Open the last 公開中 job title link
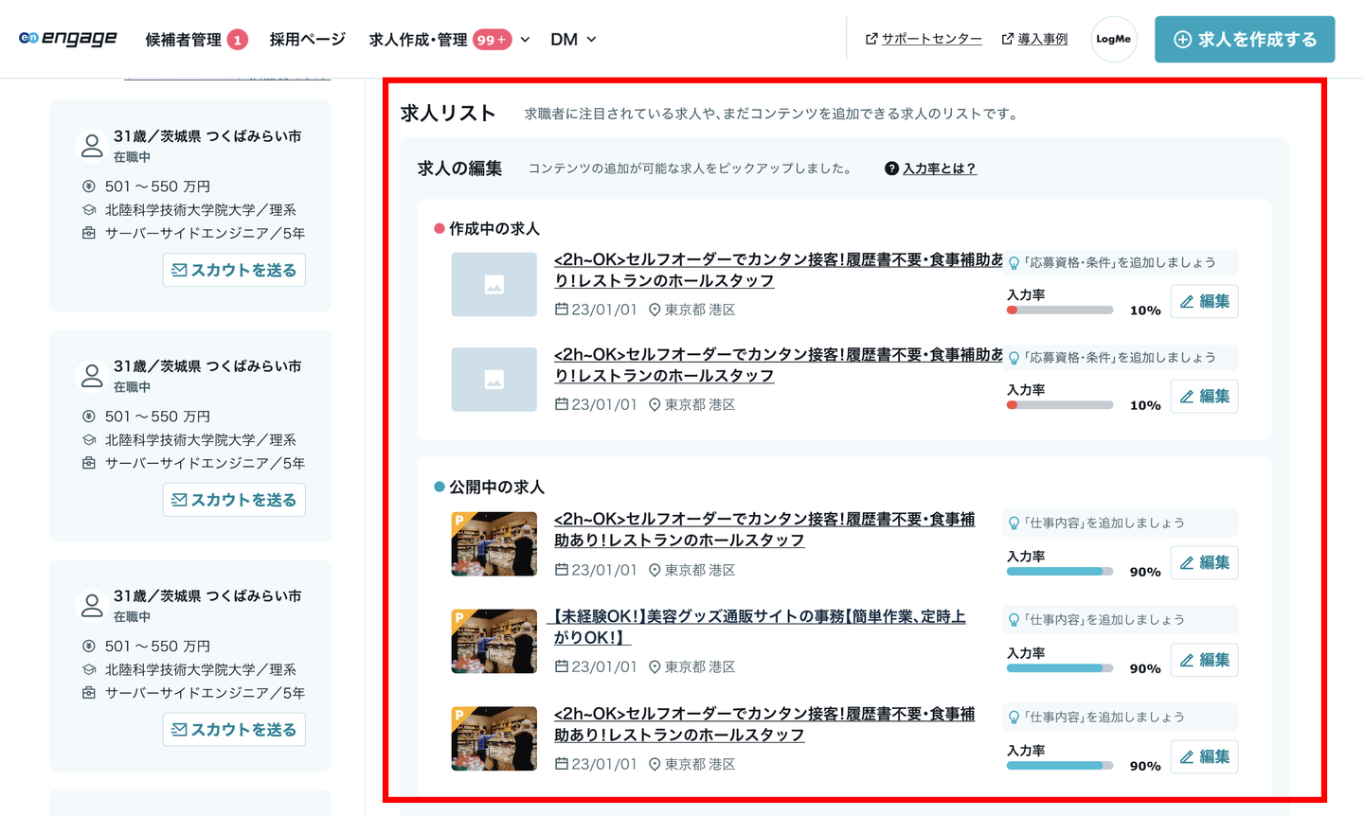This screenshot has width=1364, height=816. click(x=764, y=724)
